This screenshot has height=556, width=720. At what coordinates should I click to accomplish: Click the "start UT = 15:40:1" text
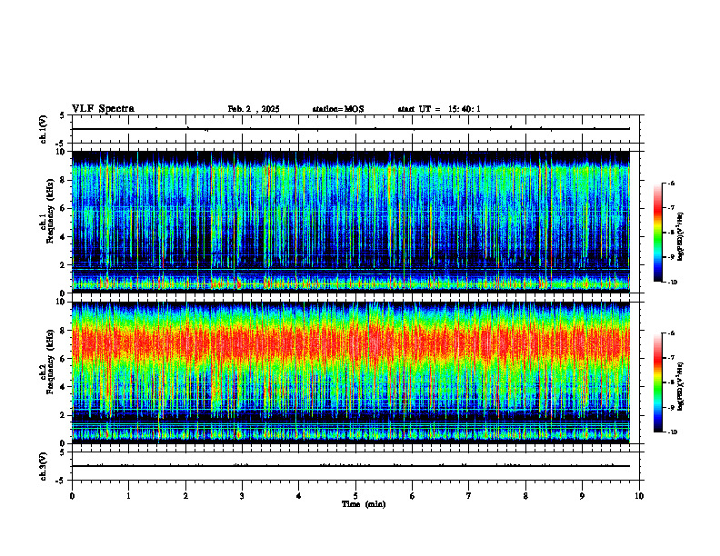pos(439,109)
